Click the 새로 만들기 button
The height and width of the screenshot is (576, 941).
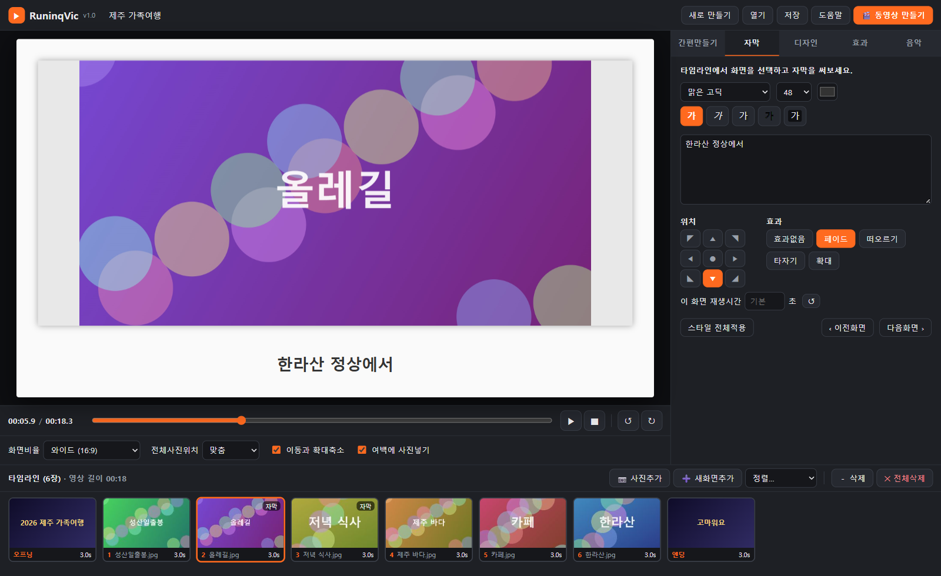pyautogui.click(x=709, y=15)
